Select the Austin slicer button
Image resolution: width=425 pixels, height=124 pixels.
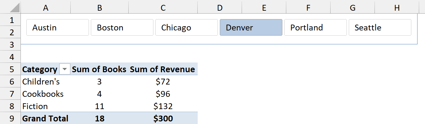pyautogui.click(x=57, y=28)
